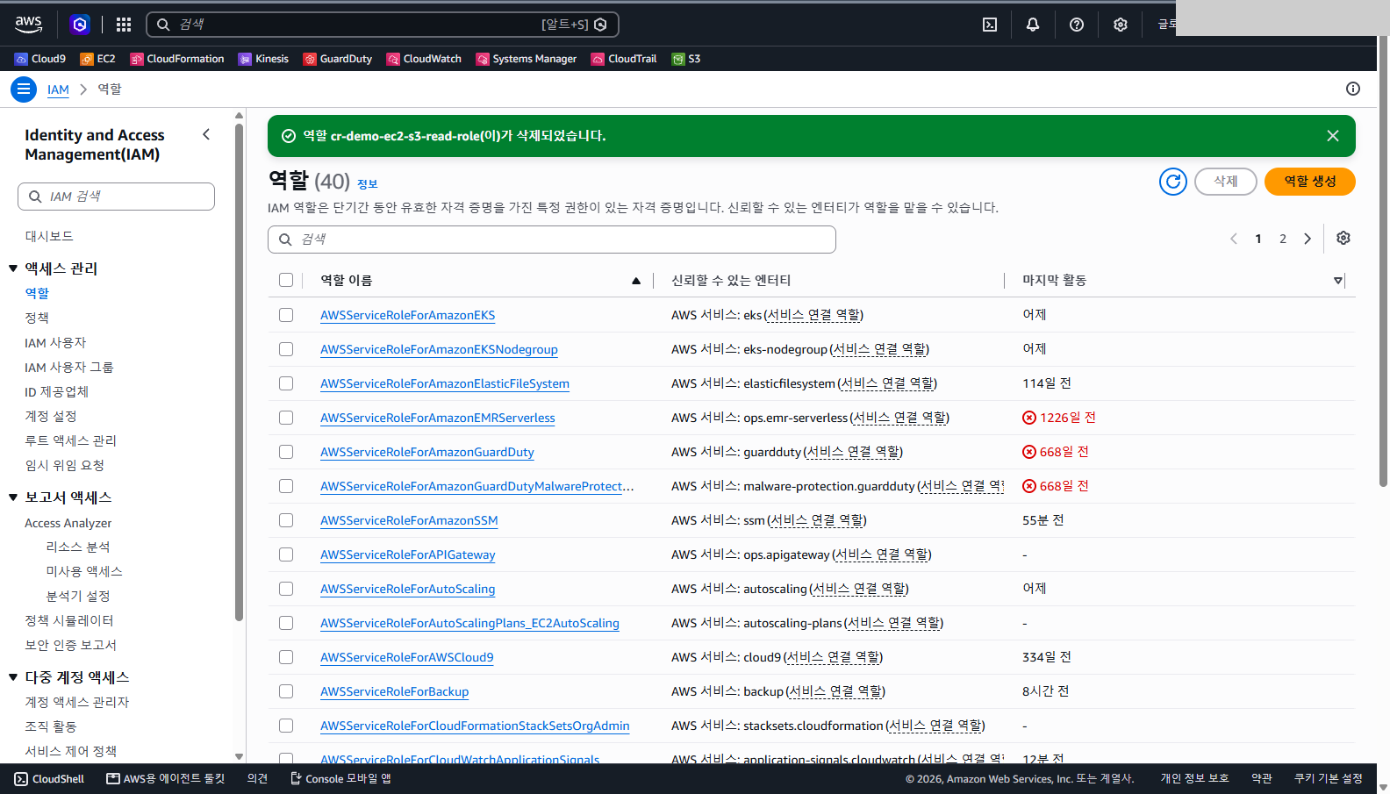This screenshot has height=794, width=1390.
Task: Open the help question mark menu
Action: pos(1077,25)
